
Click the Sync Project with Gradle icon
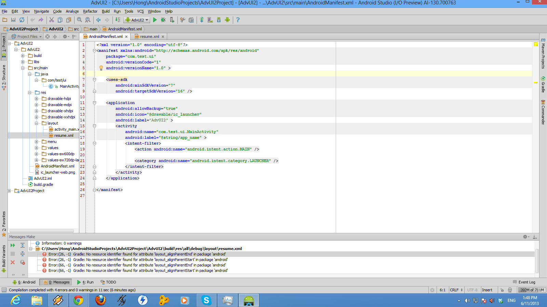pyautogui.click(x=202, y=20)
